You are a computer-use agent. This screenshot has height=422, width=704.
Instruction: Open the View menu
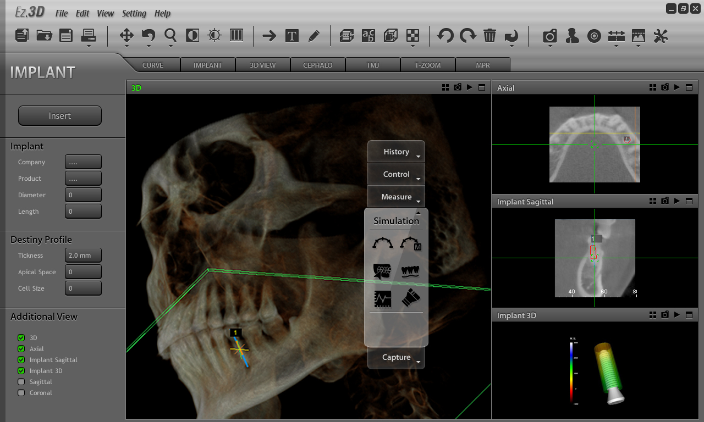[105, 13]
